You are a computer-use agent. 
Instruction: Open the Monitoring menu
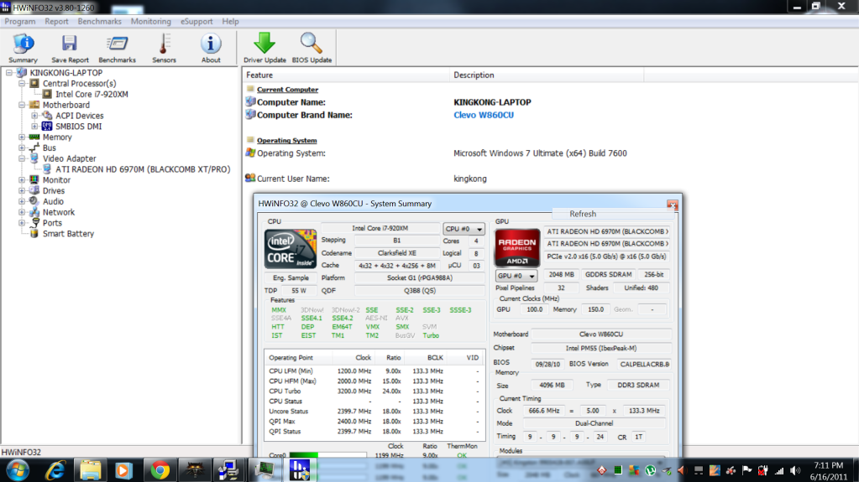150,21
